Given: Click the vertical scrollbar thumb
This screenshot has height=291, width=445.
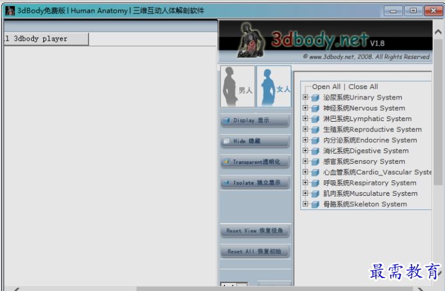Looking at the screenshot, I should pos(438,112).
